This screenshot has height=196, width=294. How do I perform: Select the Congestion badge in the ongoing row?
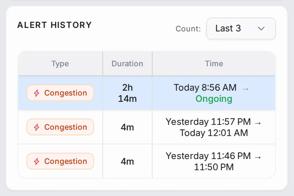pyautogui.click(x=60, y=93)
